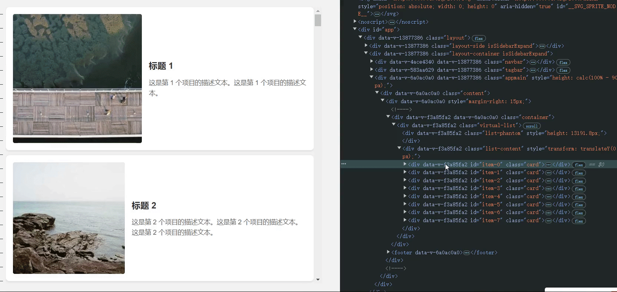Screen dimensions: 617x292
Task: Expand the item-7 card node
Action: pyautogui.click(x=405, y=220)
